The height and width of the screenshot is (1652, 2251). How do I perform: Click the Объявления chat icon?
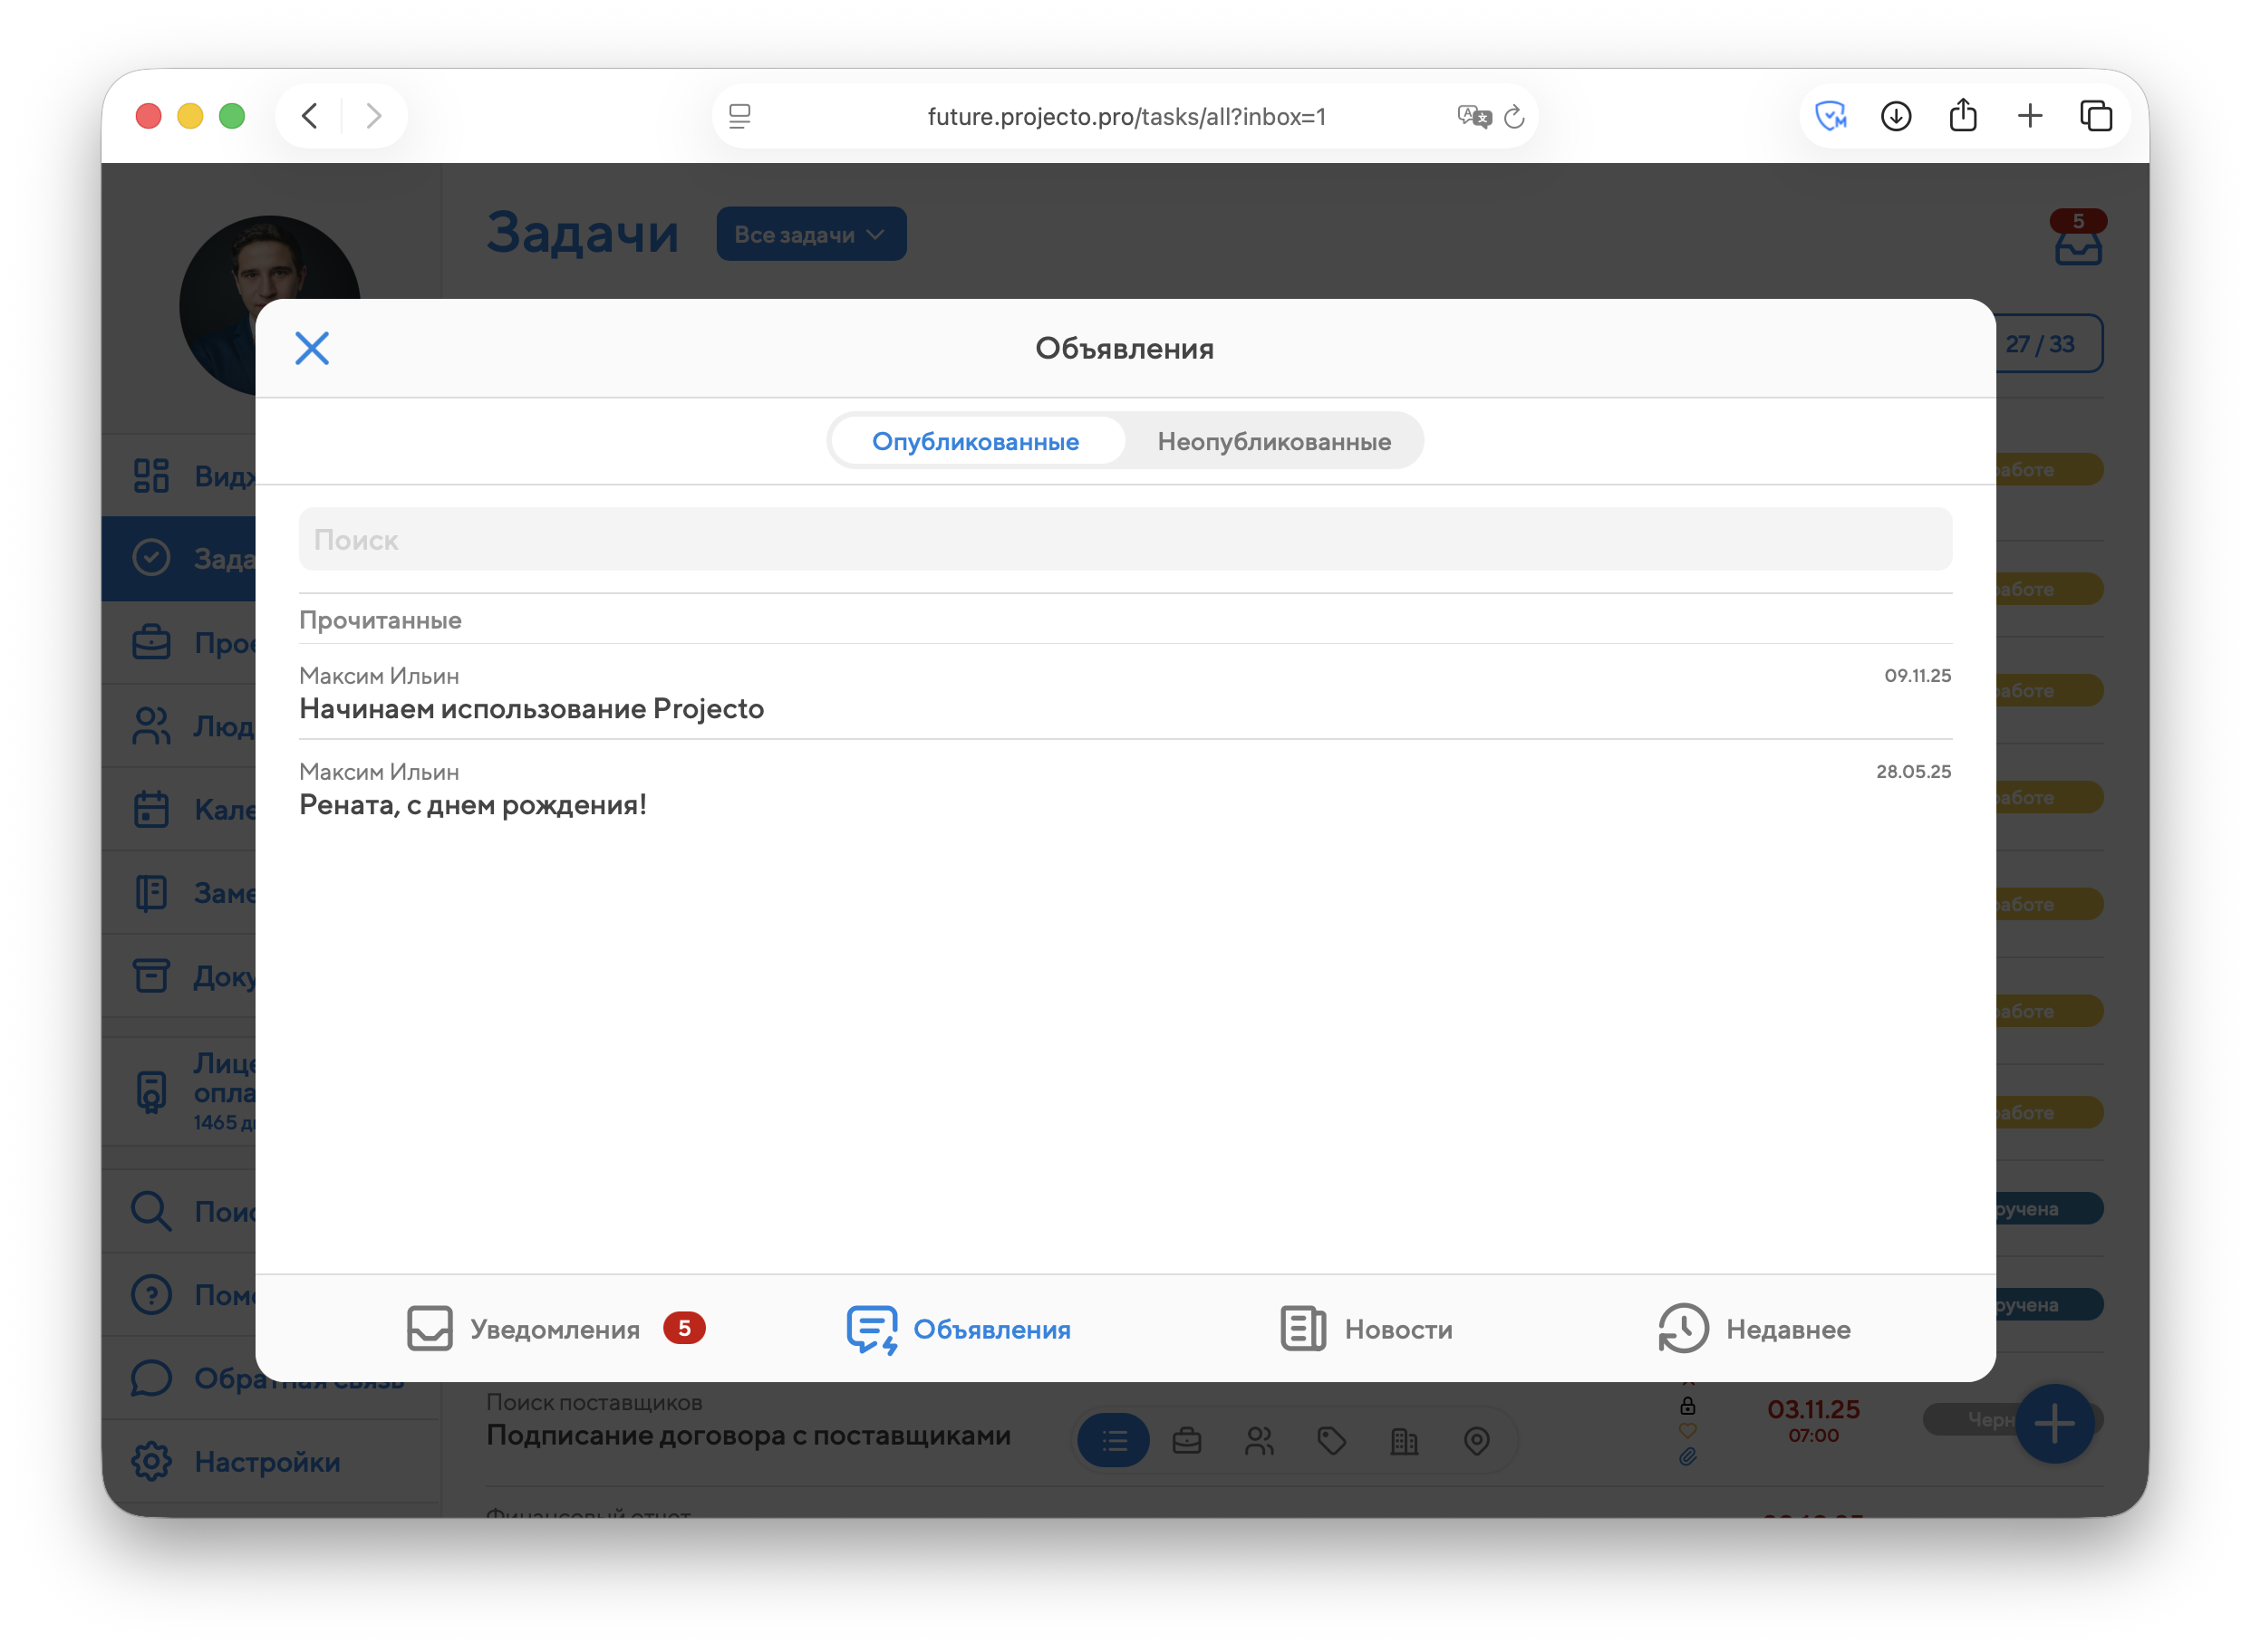pos(872,1328)
